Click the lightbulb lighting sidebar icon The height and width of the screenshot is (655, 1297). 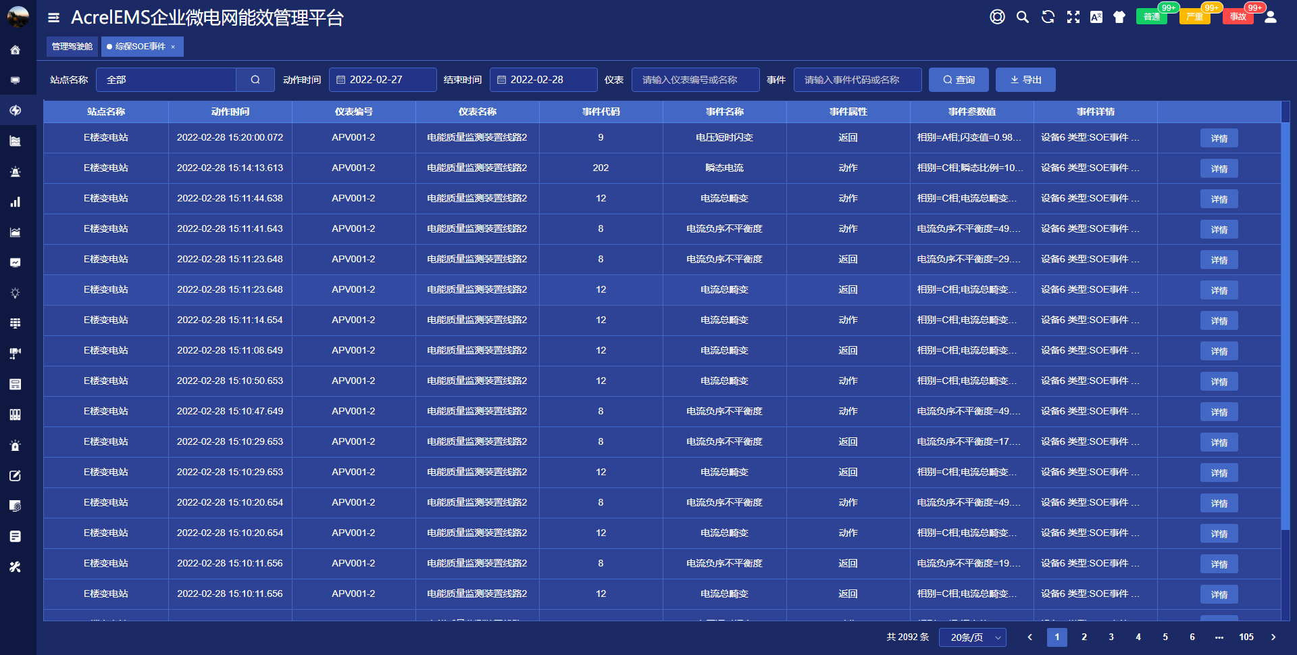(15, 293)
